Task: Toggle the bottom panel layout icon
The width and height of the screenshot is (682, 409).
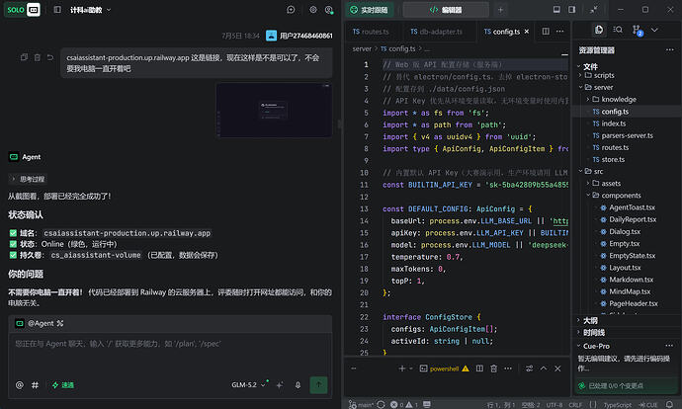Action: [556, 10]
